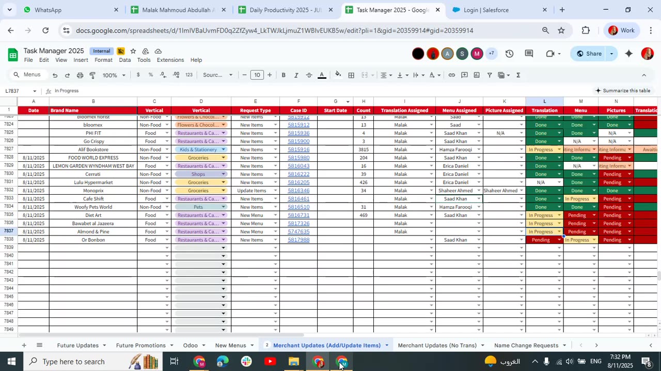Apply strikethrough formatting
This screenshot has height=371, width=661.
point(309,75)
